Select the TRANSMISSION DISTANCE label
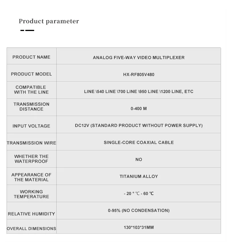Image resolution: width=227 pixels, height=242 pixels. (x=31, y=107)
